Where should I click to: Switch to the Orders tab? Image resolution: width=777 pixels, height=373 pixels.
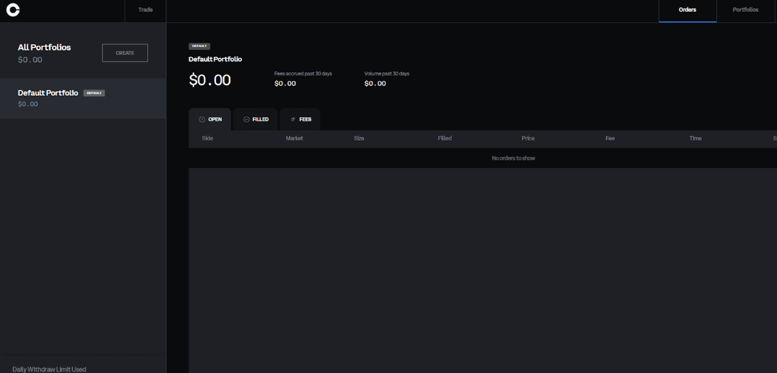click(x=687, y=10)
